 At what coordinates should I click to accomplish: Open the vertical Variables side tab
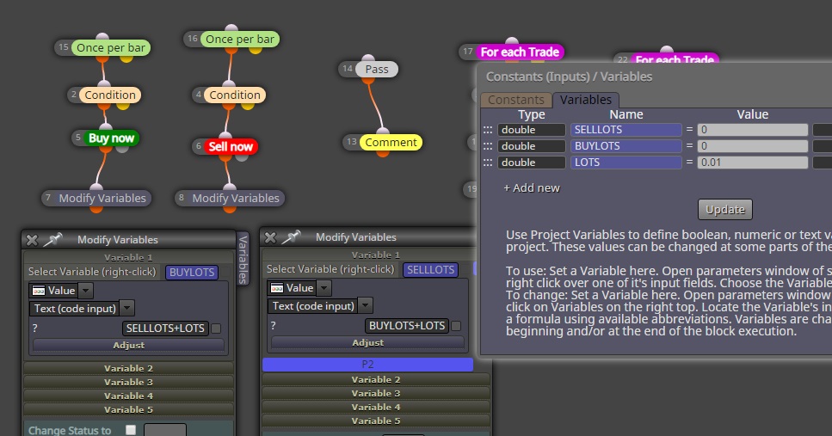coord(243,258)
